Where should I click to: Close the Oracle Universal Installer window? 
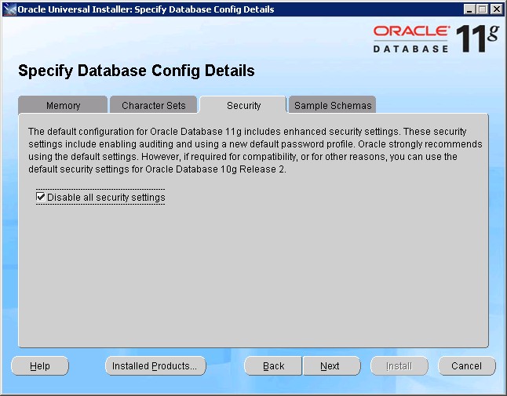pos(496,9)
